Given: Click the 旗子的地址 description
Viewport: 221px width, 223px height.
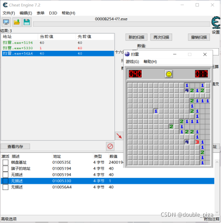Looking at the screenshot, I should click(20, 169).
